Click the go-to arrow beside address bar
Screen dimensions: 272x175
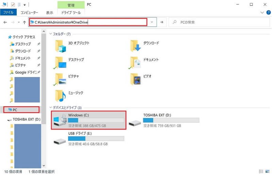coord(162,22)
